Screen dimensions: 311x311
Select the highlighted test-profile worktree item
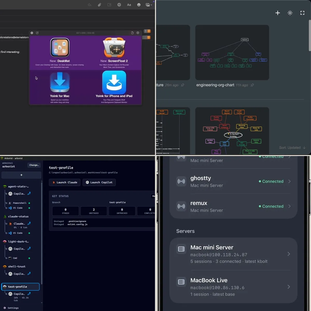click(20, 287)
